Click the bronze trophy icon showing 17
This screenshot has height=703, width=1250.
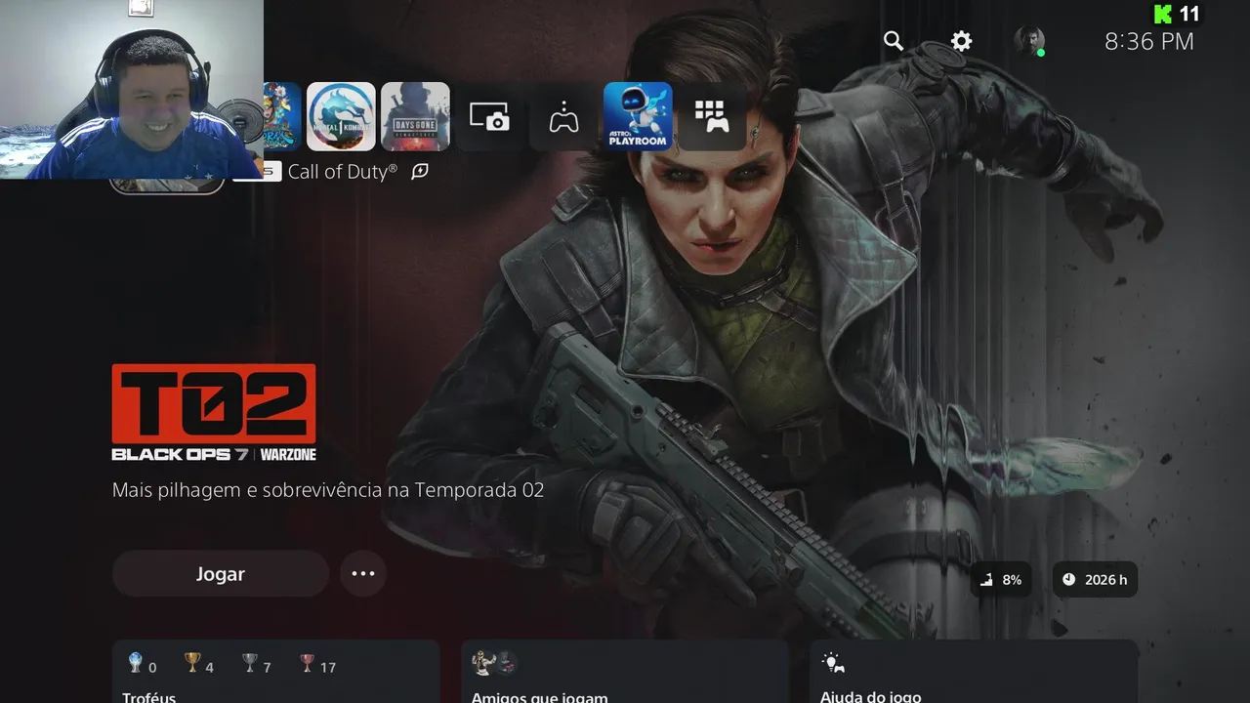(317, 665)
